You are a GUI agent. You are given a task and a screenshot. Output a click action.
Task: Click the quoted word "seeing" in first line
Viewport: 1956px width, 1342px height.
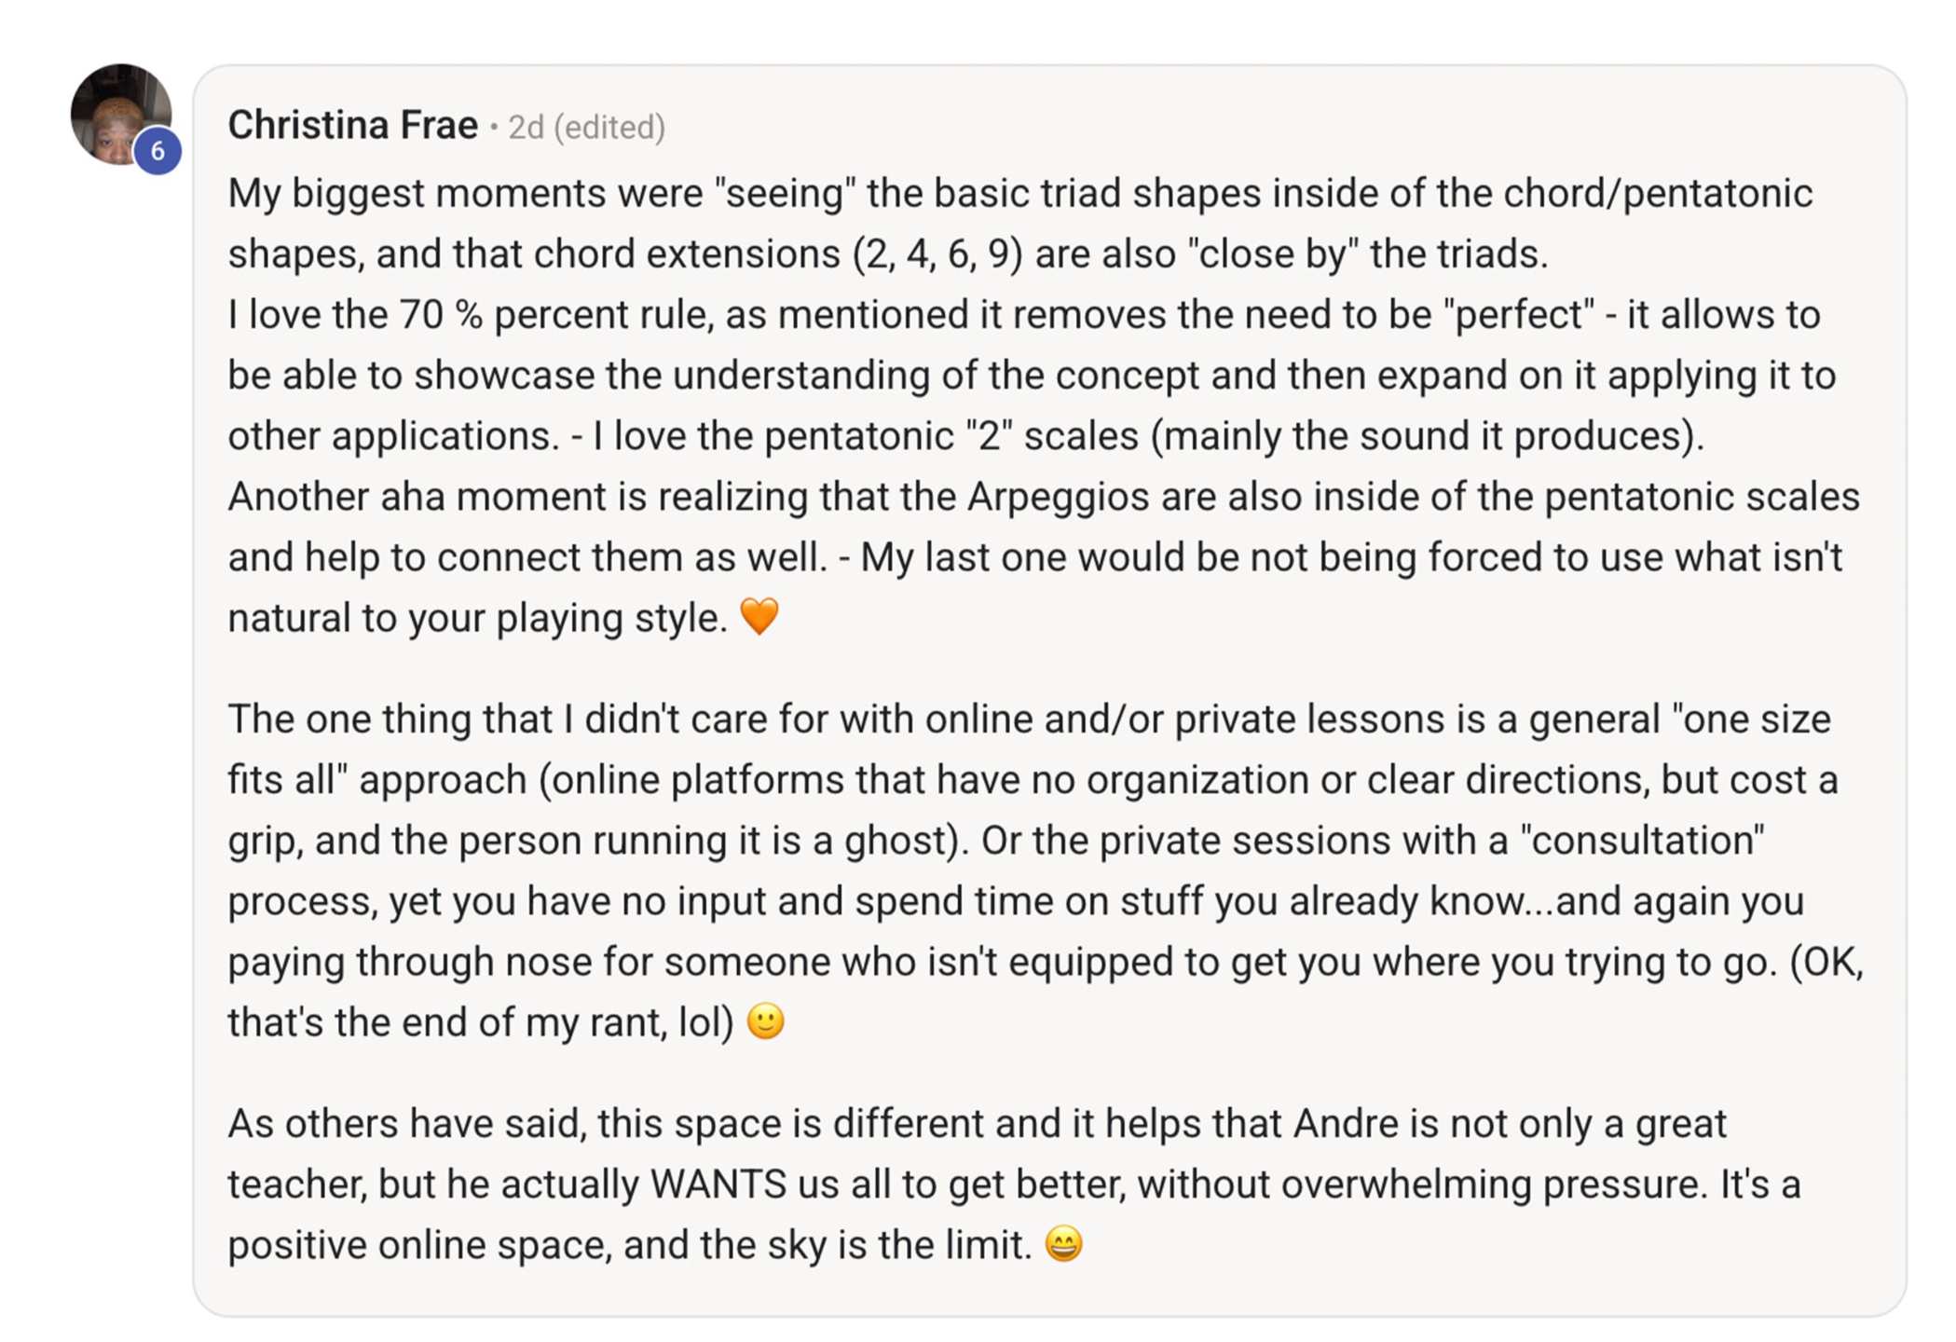tap(786, 194)
